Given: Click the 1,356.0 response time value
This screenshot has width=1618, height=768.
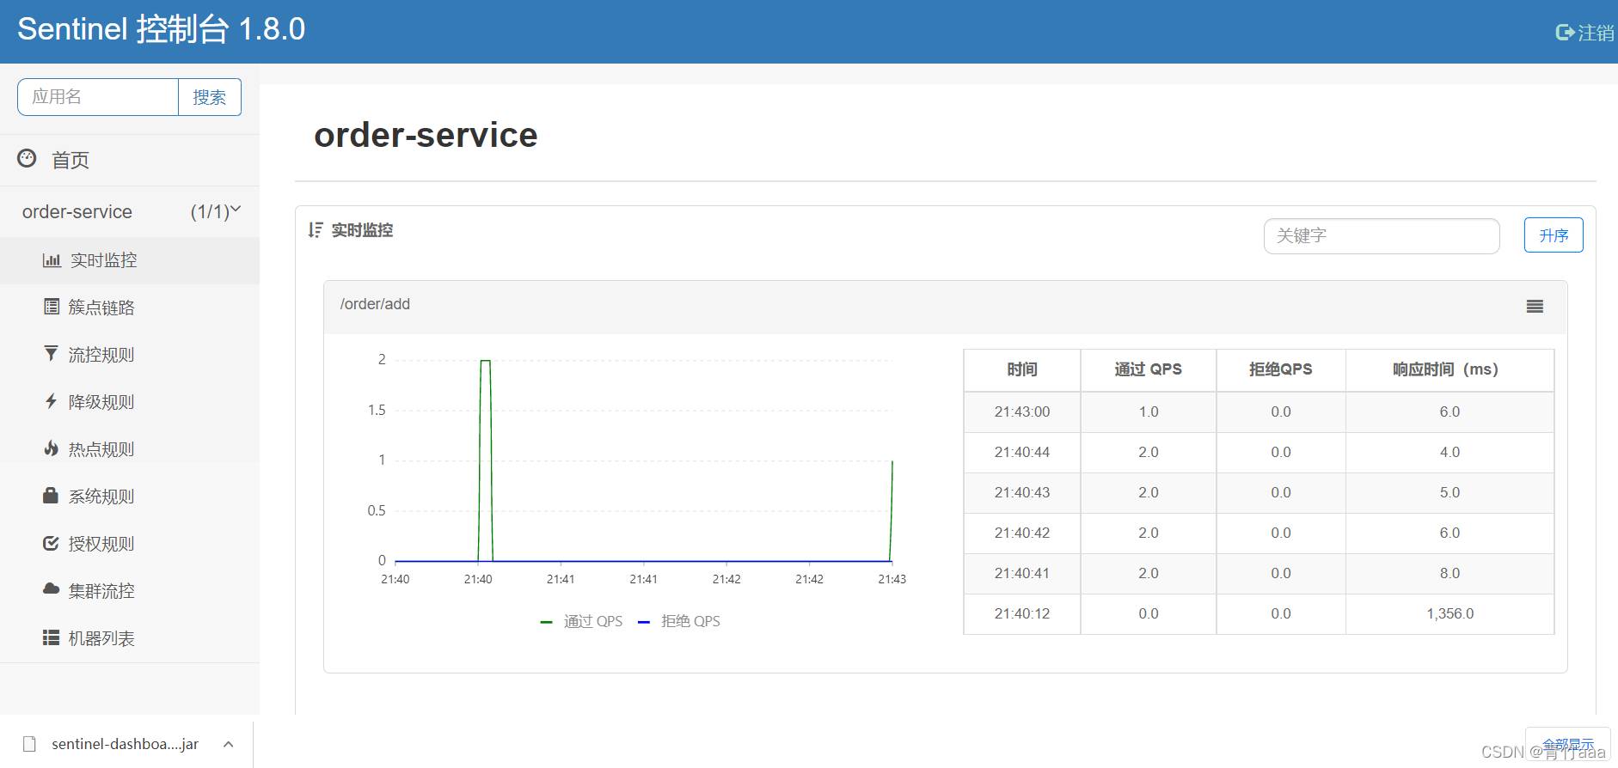Looking at the screenshot, I should coord(1449,613).
